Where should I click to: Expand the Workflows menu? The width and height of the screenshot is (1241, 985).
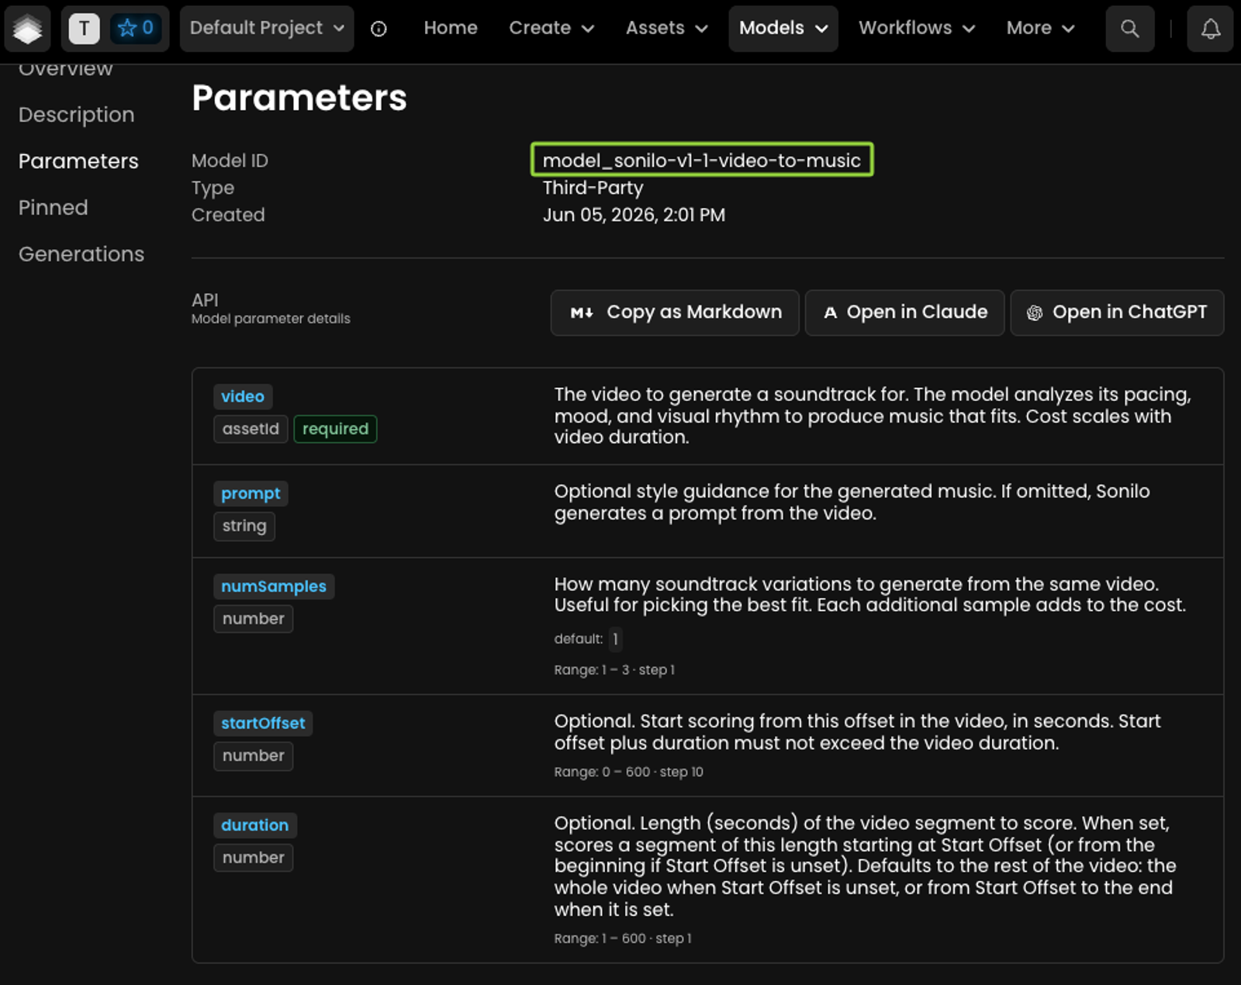(x=916, y=29)
